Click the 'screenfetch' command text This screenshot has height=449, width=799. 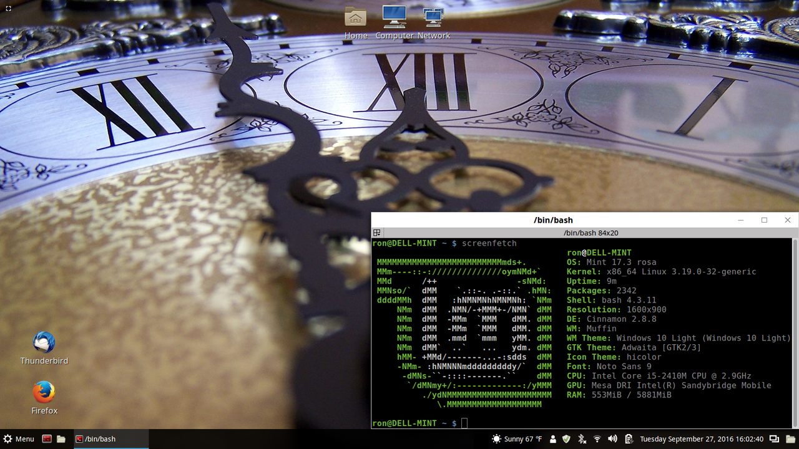pos(489,243)
